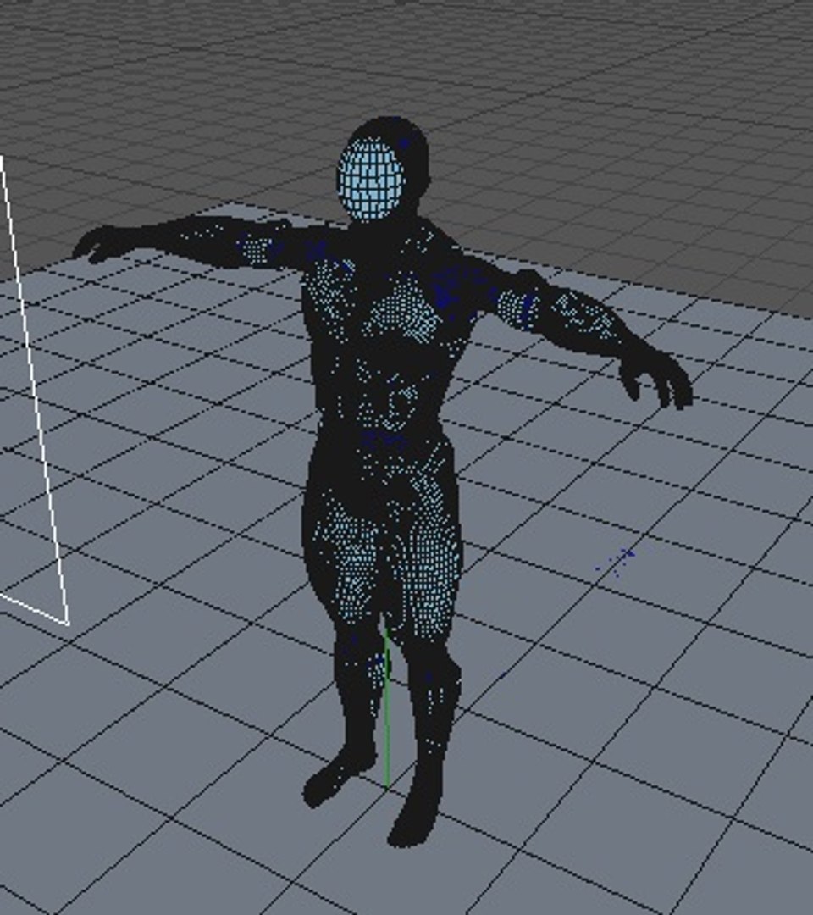Viewport: 813px width, 915px height.
Task: Click the small blue scattered points on floor
Action: 617,562
